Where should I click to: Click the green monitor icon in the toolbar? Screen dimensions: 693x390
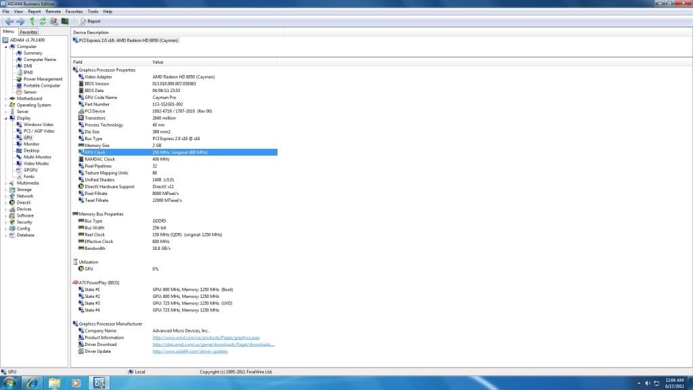tap(65, 21)
